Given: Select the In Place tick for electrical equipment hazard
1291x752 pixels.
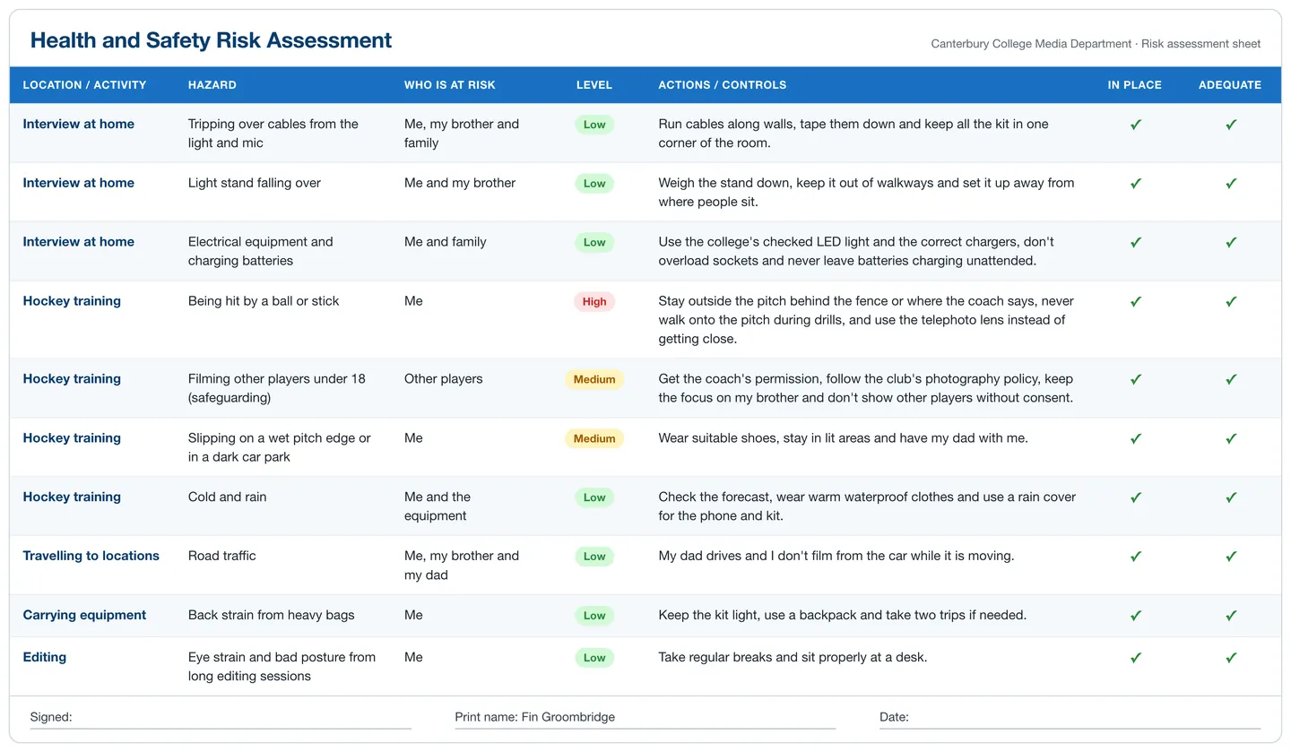Looking at the screenshot, I should click(1135, 243).
